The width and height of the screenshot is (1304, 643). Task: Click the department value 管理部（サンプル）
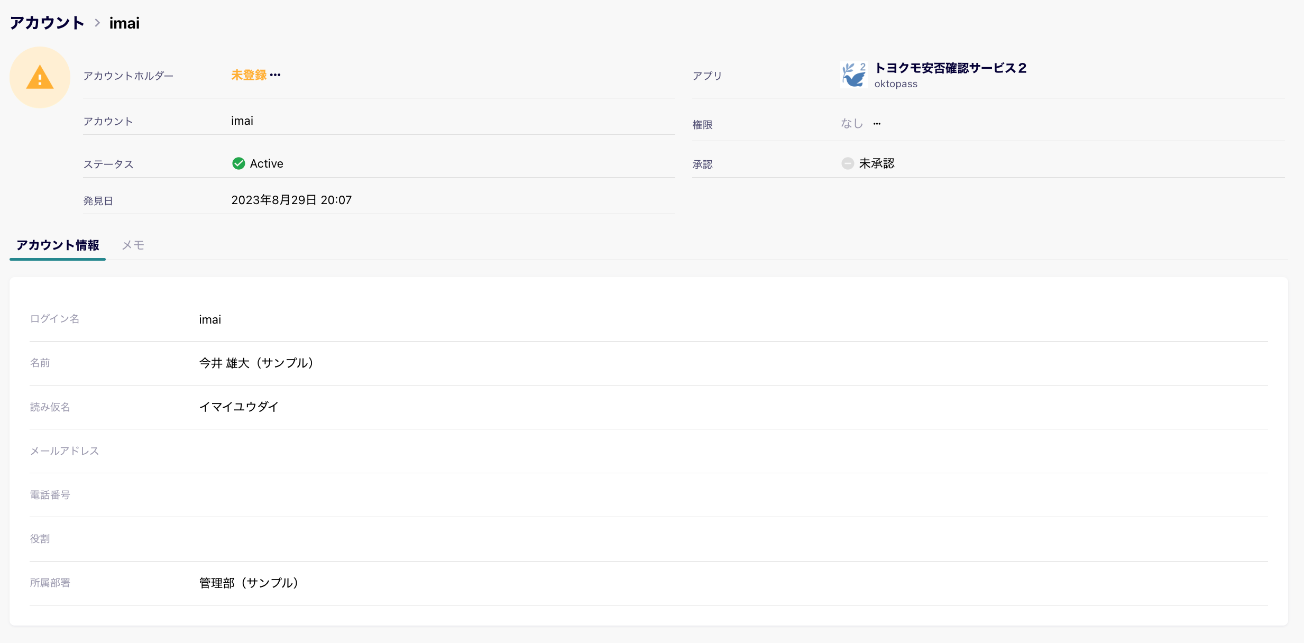pos(249,583)
